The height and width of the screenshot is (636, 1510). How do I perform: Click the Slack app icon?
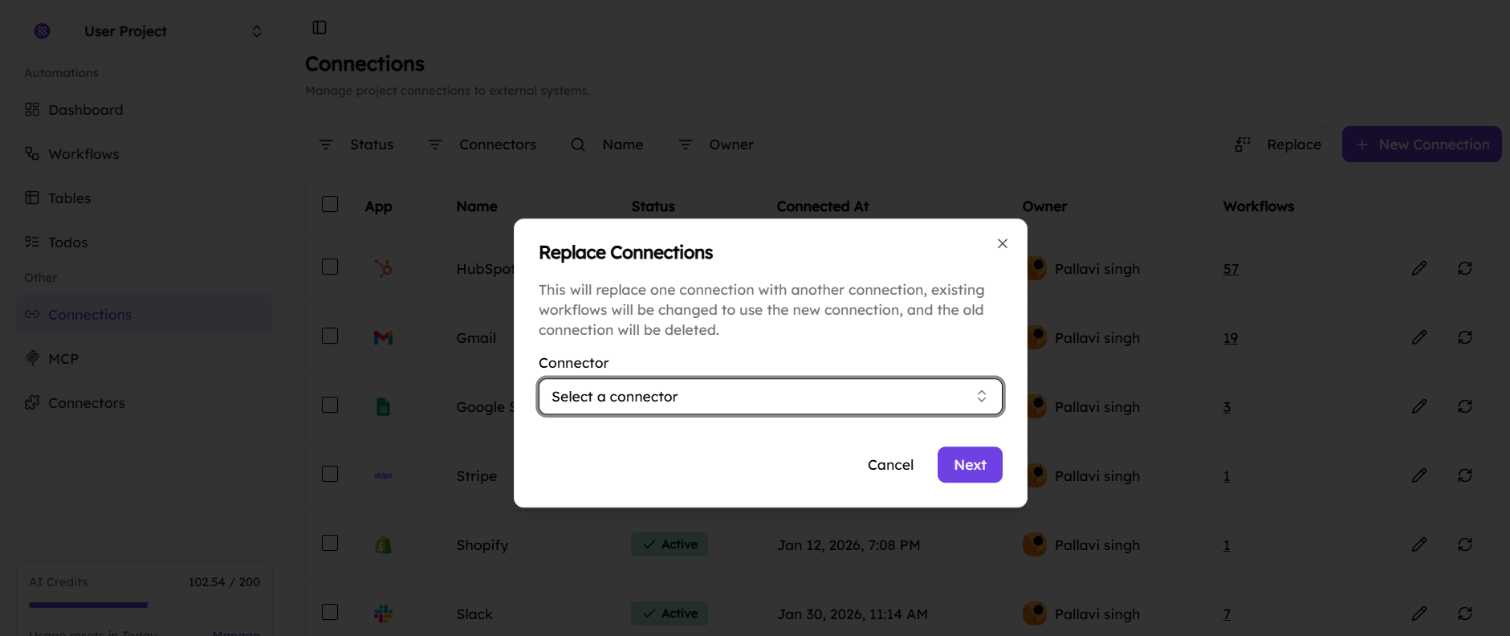[x=384, y=614]
